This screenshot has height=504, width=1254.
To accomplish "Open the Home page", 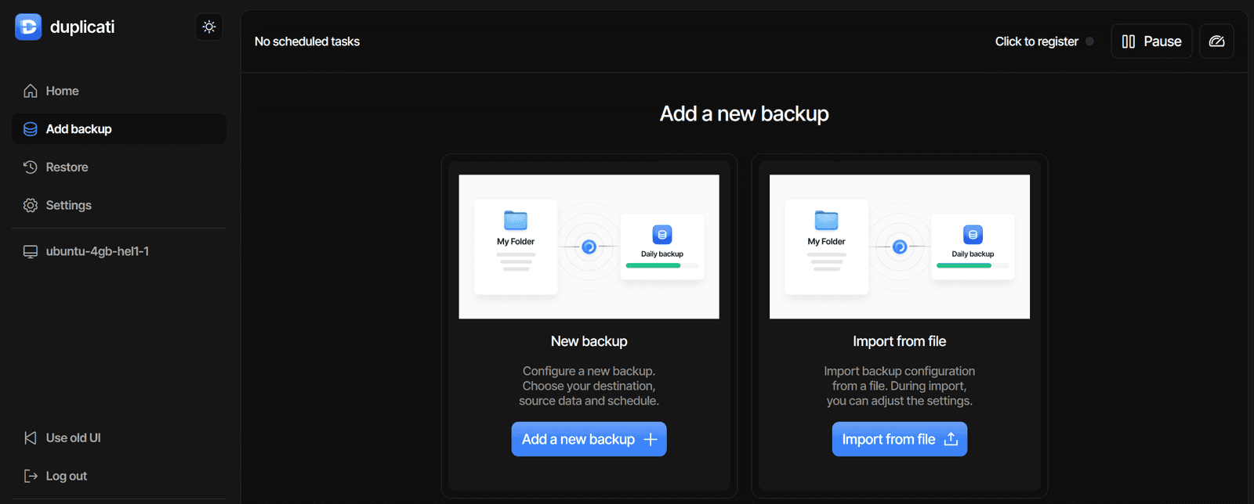I will [x=119, y=91].
